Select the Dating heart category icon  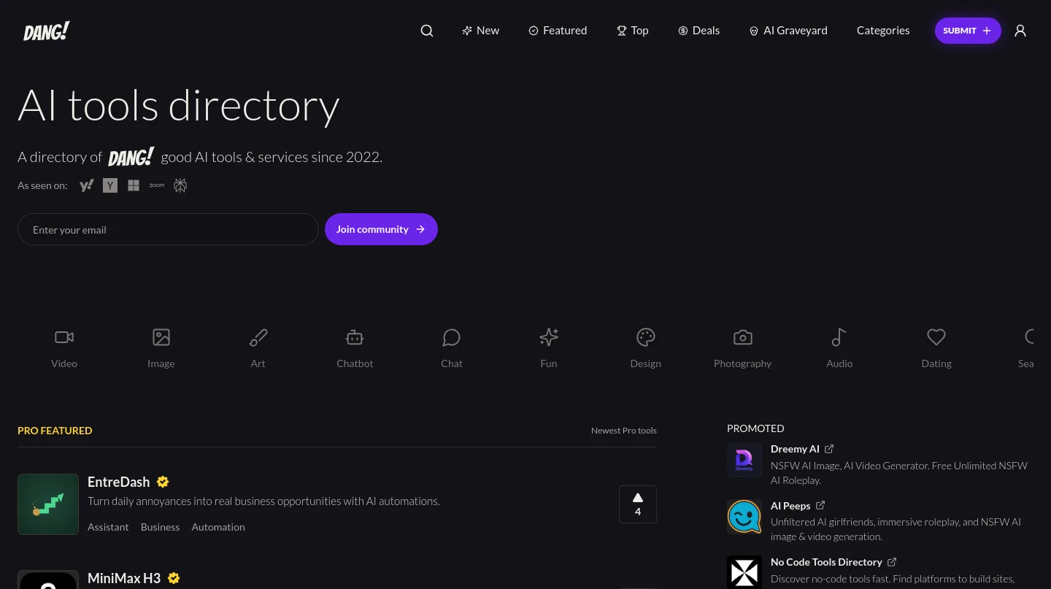click(x=936, y=337)
